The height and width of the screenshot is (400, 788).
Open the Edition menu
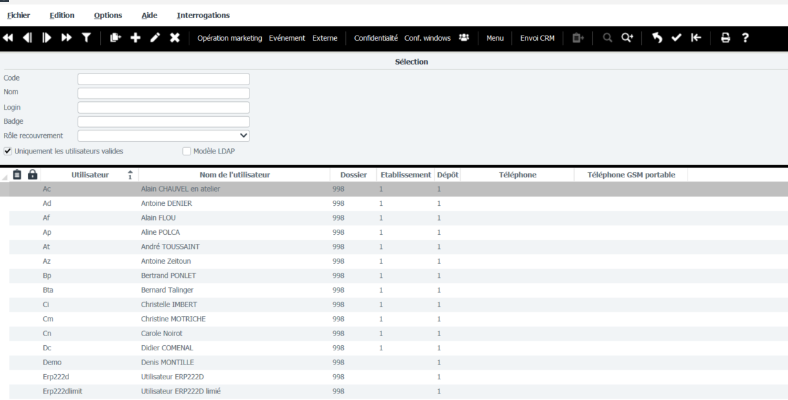[61, 15]
